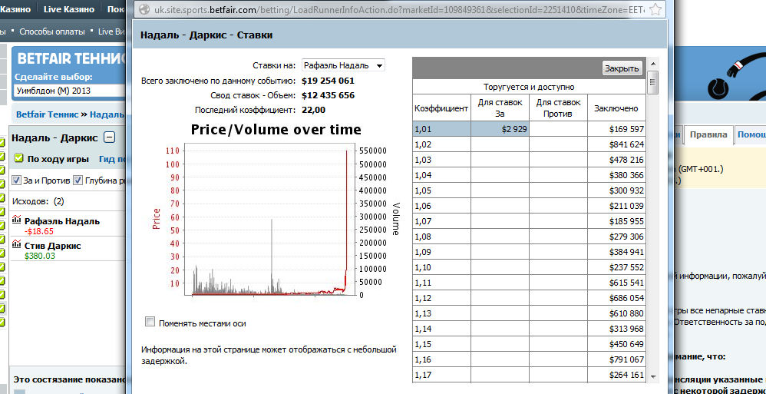Open Способы оплаты menu link
The image size is (766, 394).
coord(51,31)
